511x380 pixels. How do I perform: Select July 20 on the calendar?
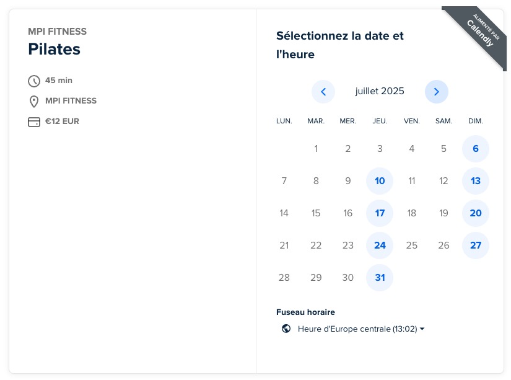tap(476, 213)
